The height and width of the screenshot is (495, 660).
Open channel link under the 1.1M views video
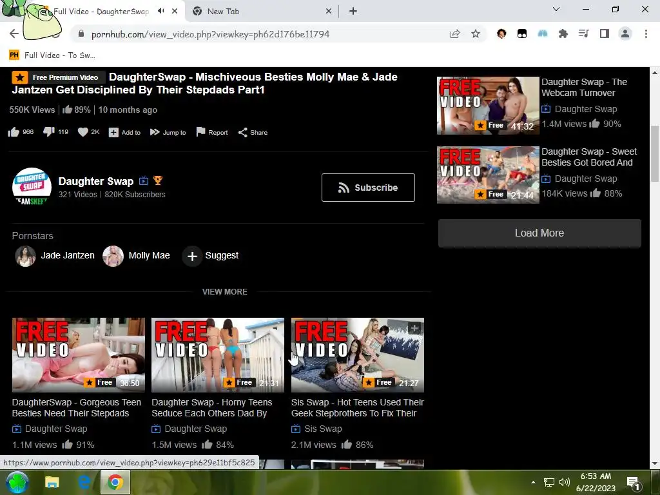point(56,429)
